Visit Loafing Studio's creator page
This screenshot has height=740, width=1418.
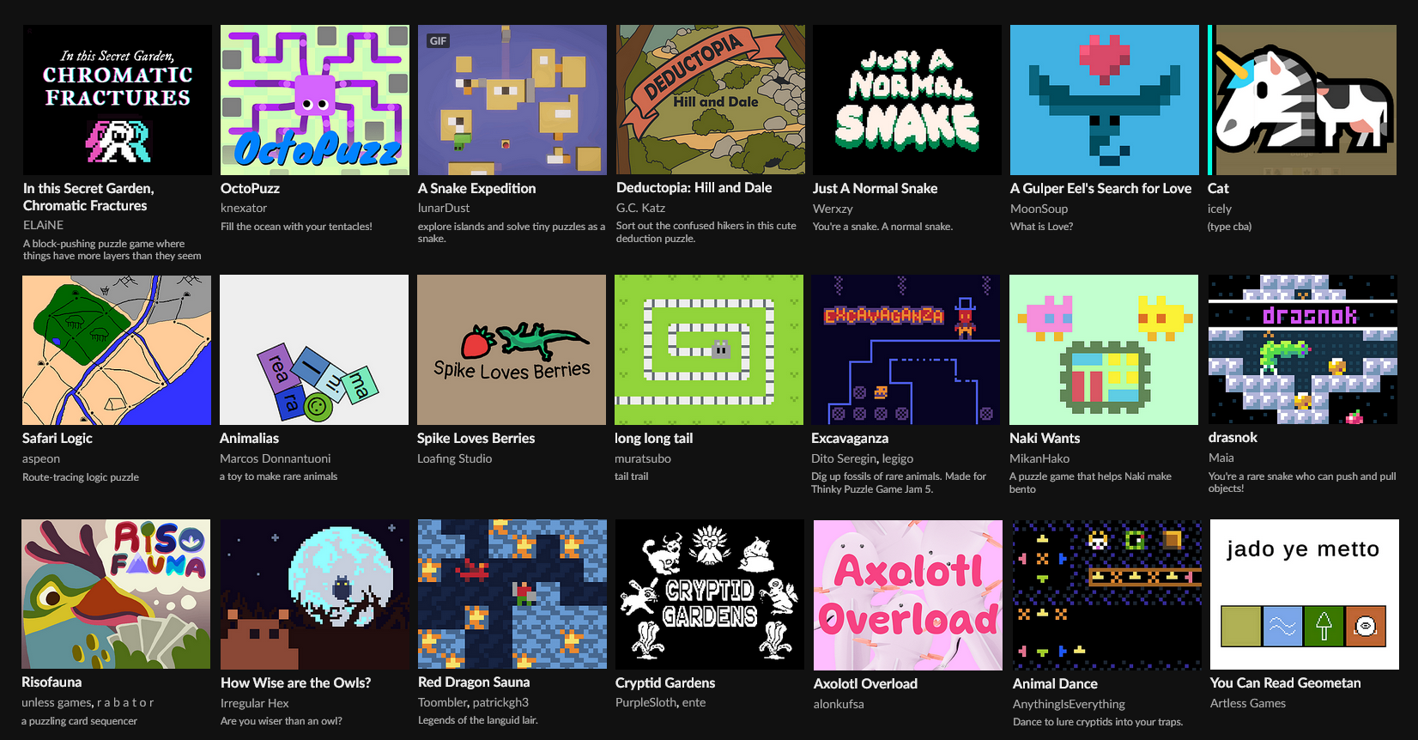tap(454, 458)
